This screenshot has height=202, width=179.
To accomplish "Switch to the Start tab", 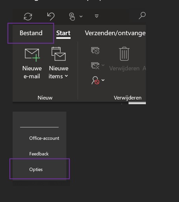I will (63, 33).
